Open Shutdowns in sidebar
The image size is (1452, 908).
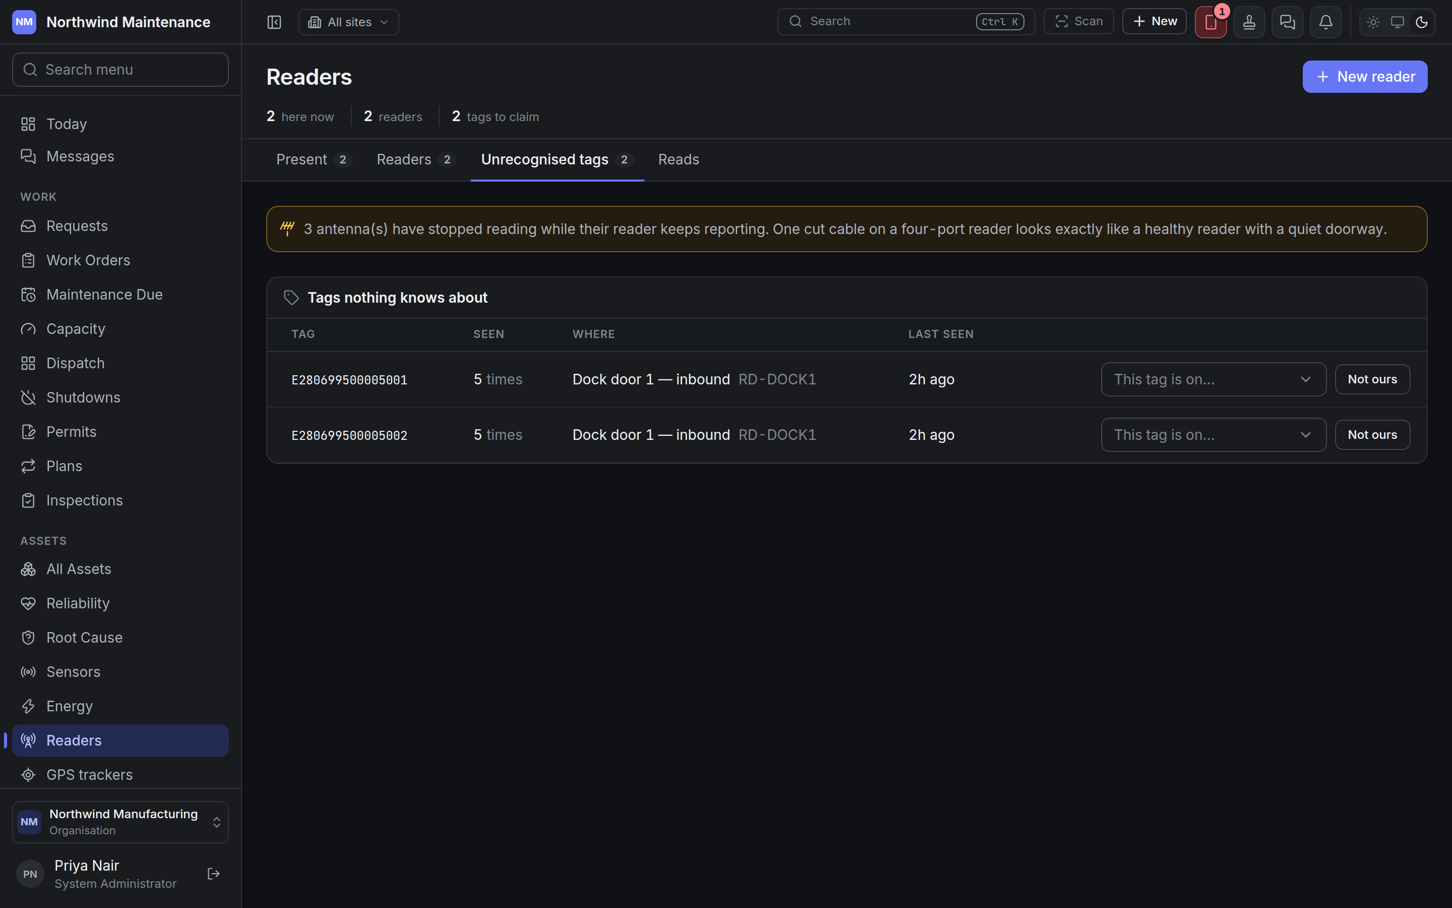[x=120, y=398]
